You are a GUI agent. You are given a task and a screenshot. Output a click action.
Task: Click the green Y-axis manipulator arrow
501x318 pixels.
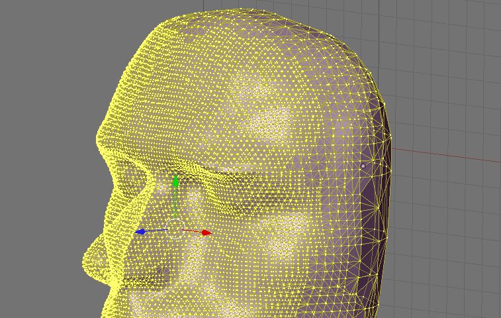click(175, 180)
